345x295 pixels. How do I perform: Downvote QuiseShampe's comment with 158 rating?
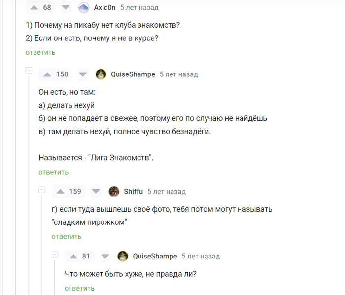pos(83,74)
